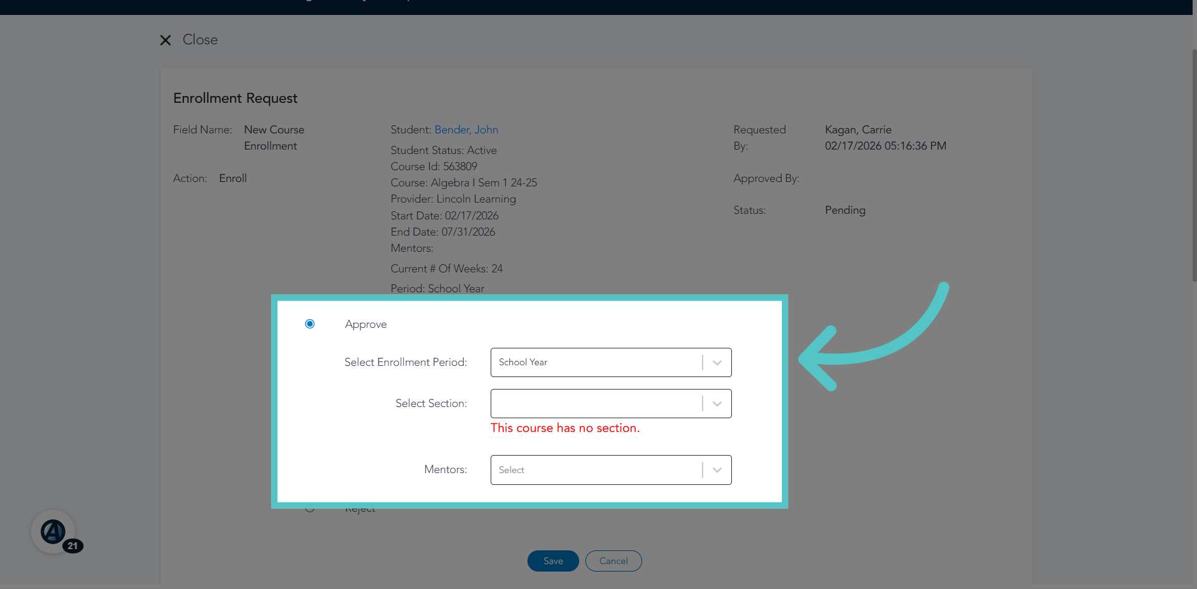Click the 'End Date: 07/31/2026' text
Viewport: 1197px width, 589px height.
tap(443, 232)
